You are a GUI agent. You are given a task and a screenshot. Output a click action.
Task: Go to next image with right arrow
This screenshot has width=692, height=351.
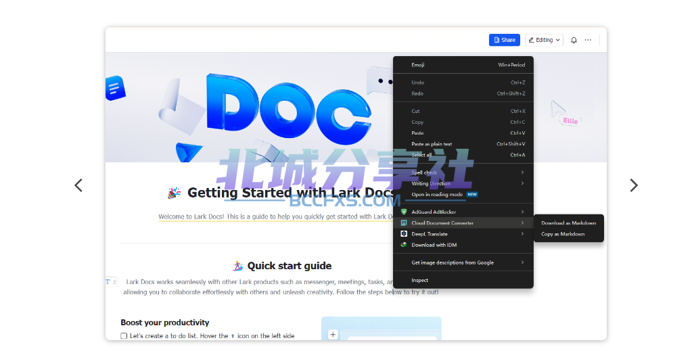(x=634, y=185)
